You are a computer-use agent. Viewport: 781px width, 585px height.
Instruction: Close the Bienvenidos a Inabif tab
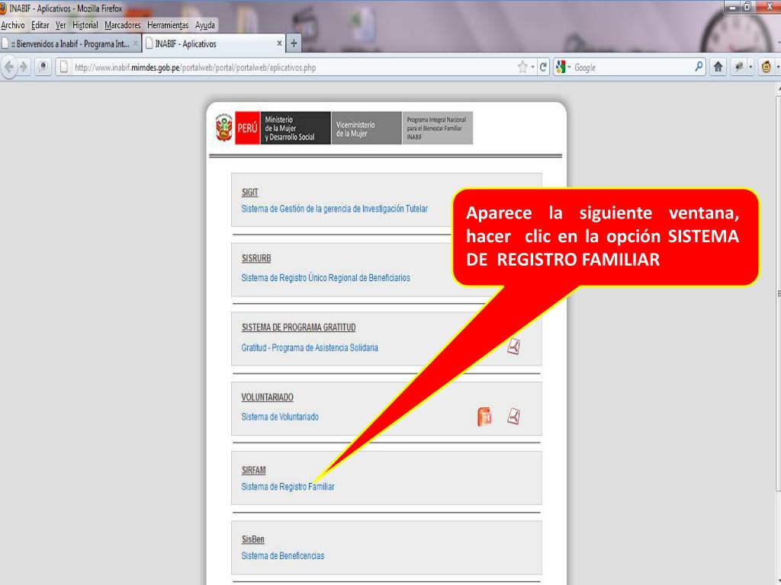tap(135, 43)
